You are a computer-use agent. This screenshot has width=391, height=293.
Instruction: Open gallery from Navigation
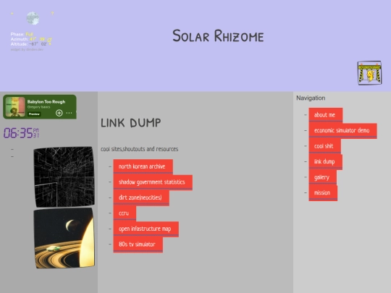tap(323, 177)
